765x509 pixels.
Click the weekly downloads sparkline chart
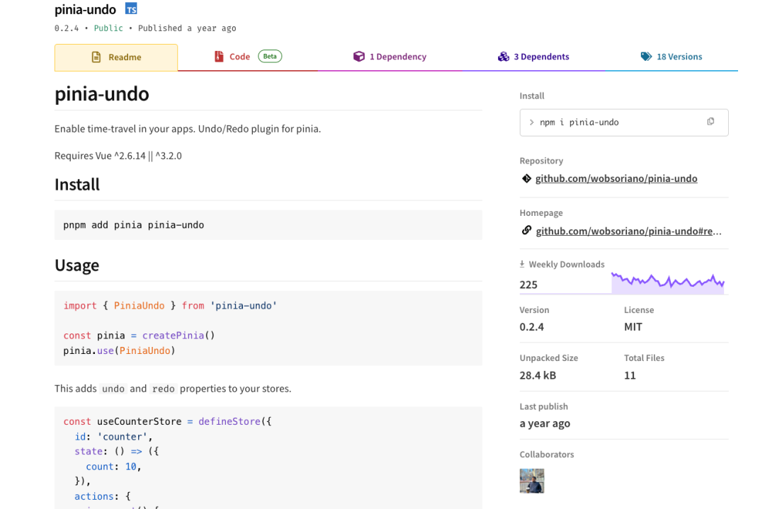[667, 283]
